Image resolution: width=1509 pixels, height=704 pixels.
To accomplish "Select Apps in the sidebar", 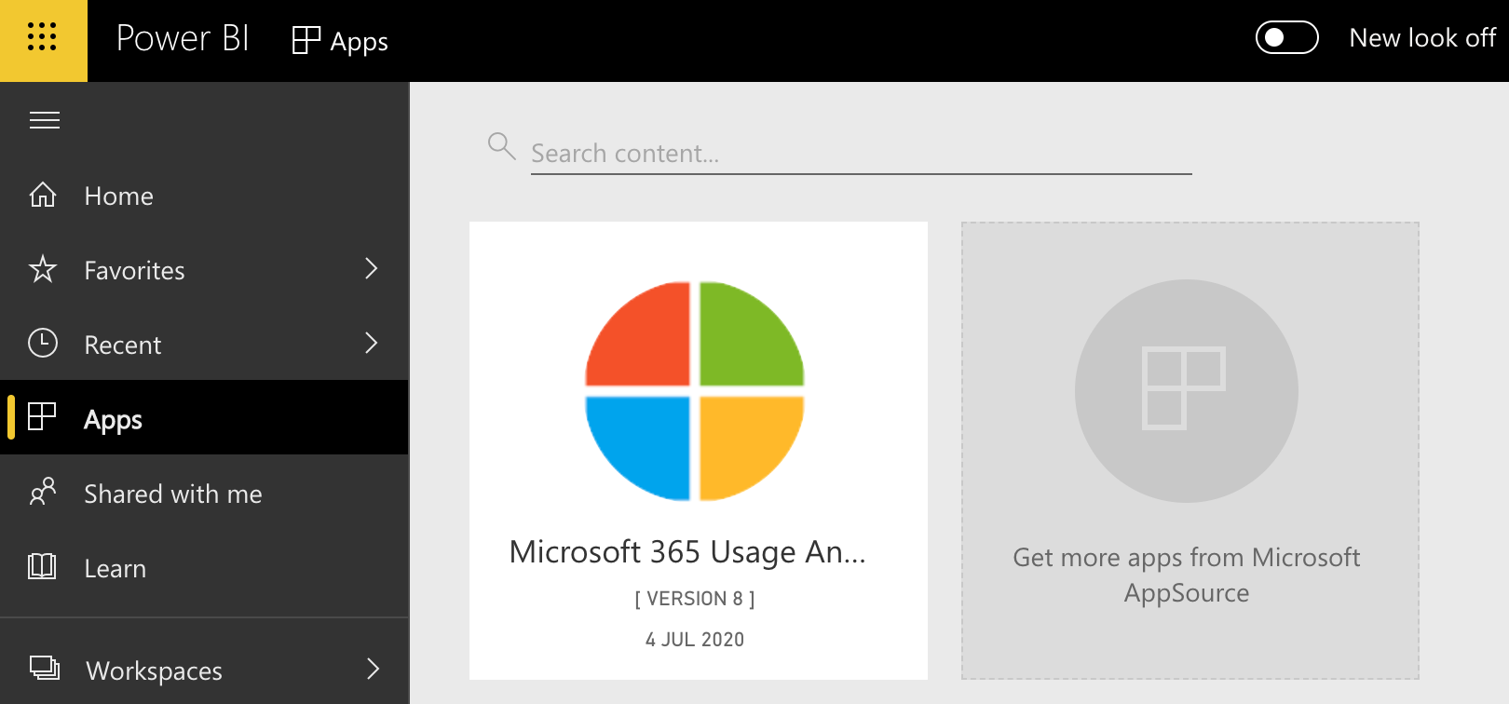I will click(x=204, y=417).
